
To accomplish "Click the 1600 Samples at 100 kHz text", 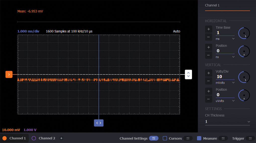I will [69, 31].
